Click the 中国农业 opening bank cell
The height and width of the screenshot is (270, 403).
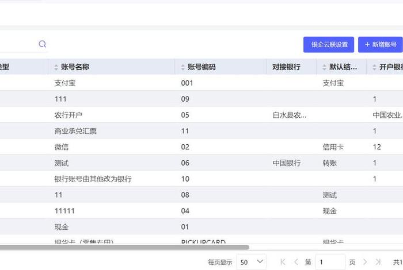[387, 115]
